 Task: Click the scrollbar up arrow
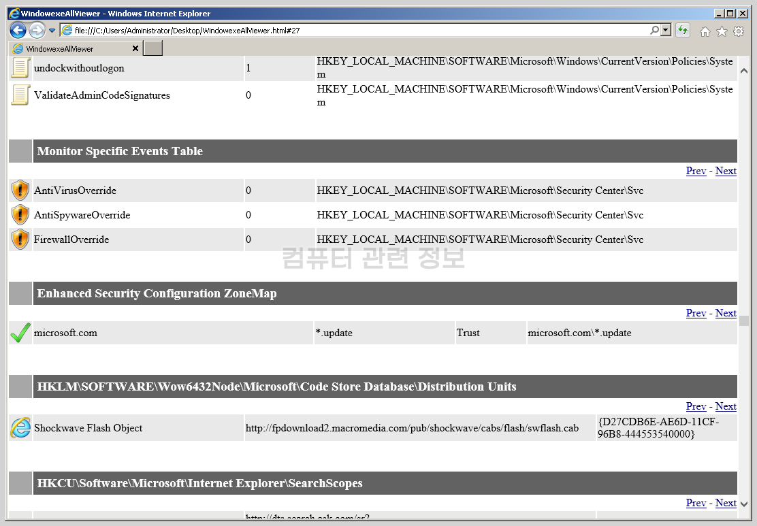tap(744, 71)
